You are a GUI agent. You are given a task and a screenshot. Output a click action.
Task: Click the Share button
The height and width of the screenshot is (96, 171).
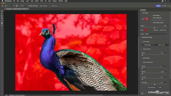coord(158,6)
